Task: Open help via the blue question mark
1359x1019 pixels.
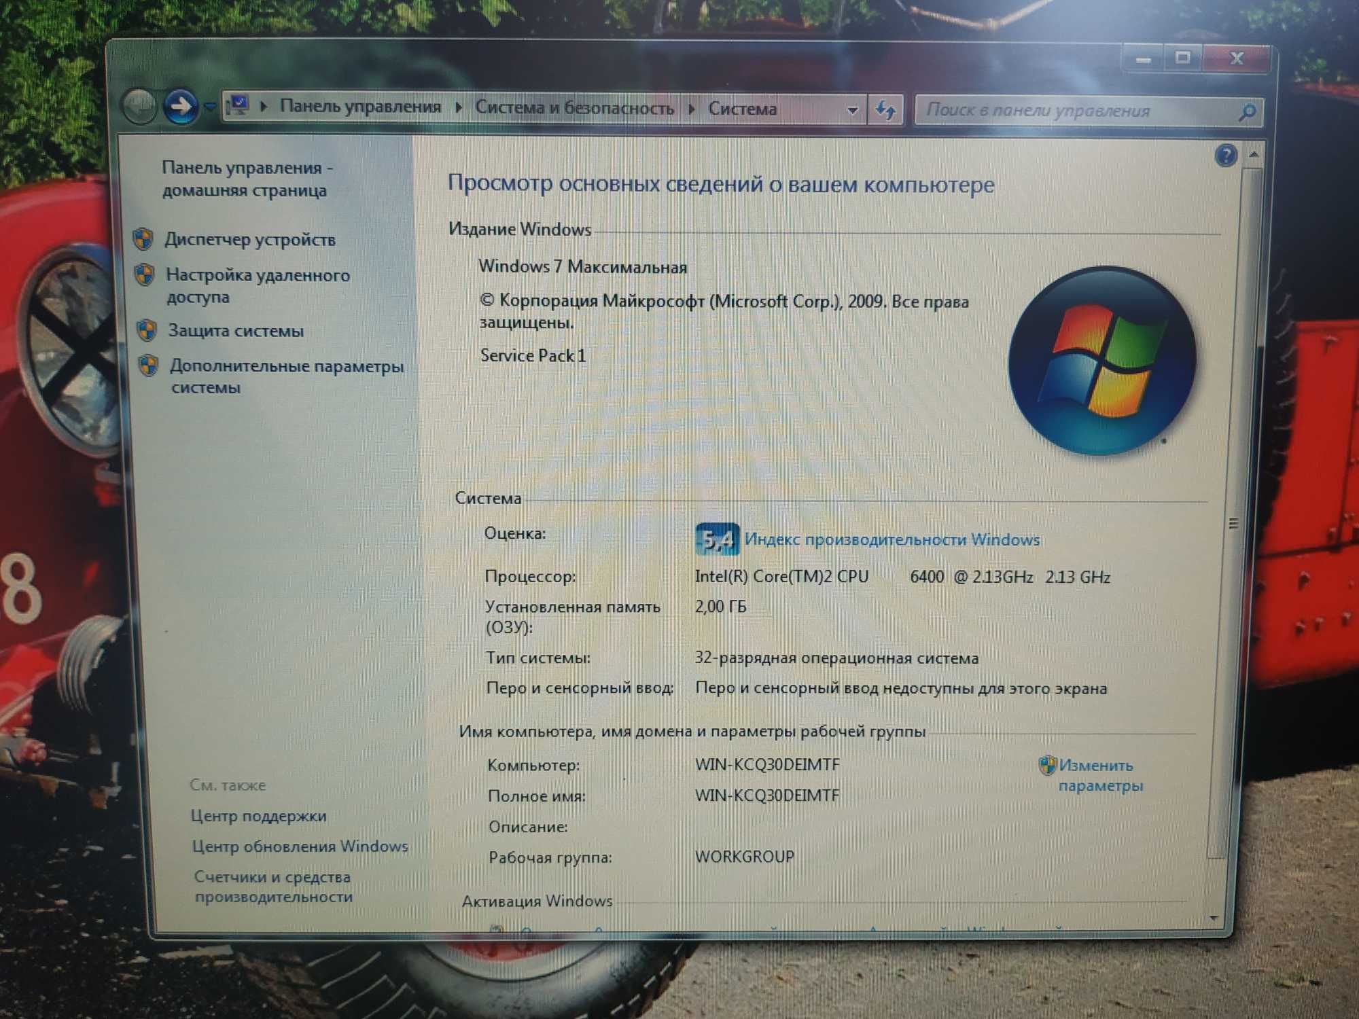Action: [x=1225, y=156]
